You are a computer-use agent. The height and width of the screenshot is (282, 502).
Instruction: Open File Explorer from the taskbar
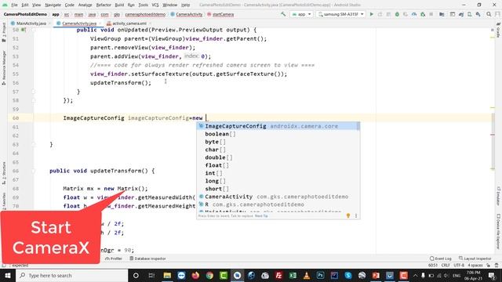coord(167,275)
